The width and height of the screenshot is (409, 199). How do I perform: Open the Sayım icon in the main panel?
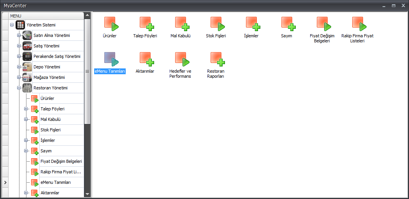click(288, 24)
